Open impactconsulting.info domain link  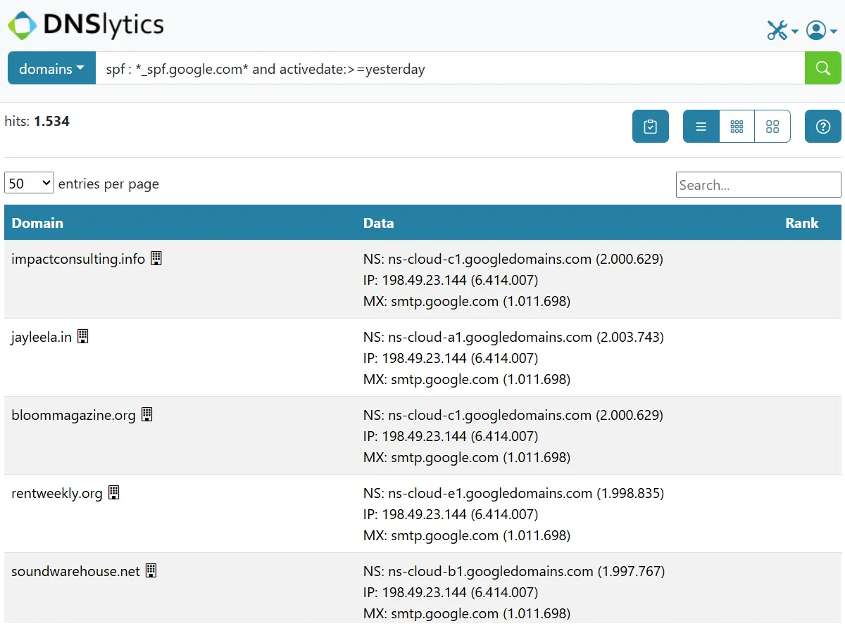tap(78, 259)
